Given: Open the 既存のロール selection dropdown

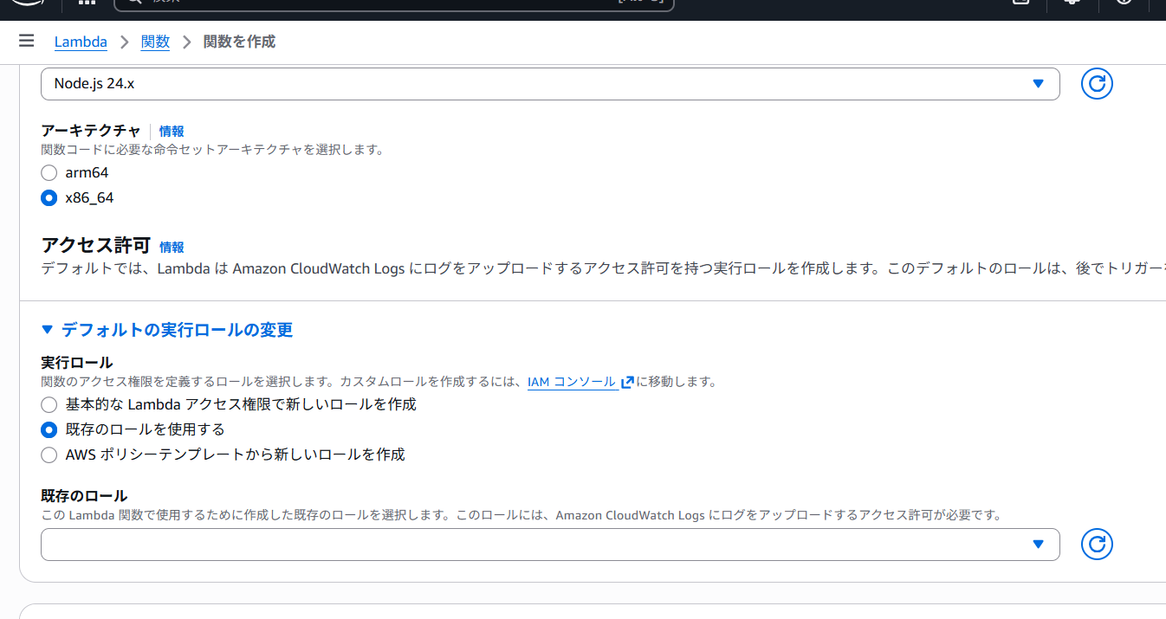Looking at the screenshot, I should (x=549, y=545).
